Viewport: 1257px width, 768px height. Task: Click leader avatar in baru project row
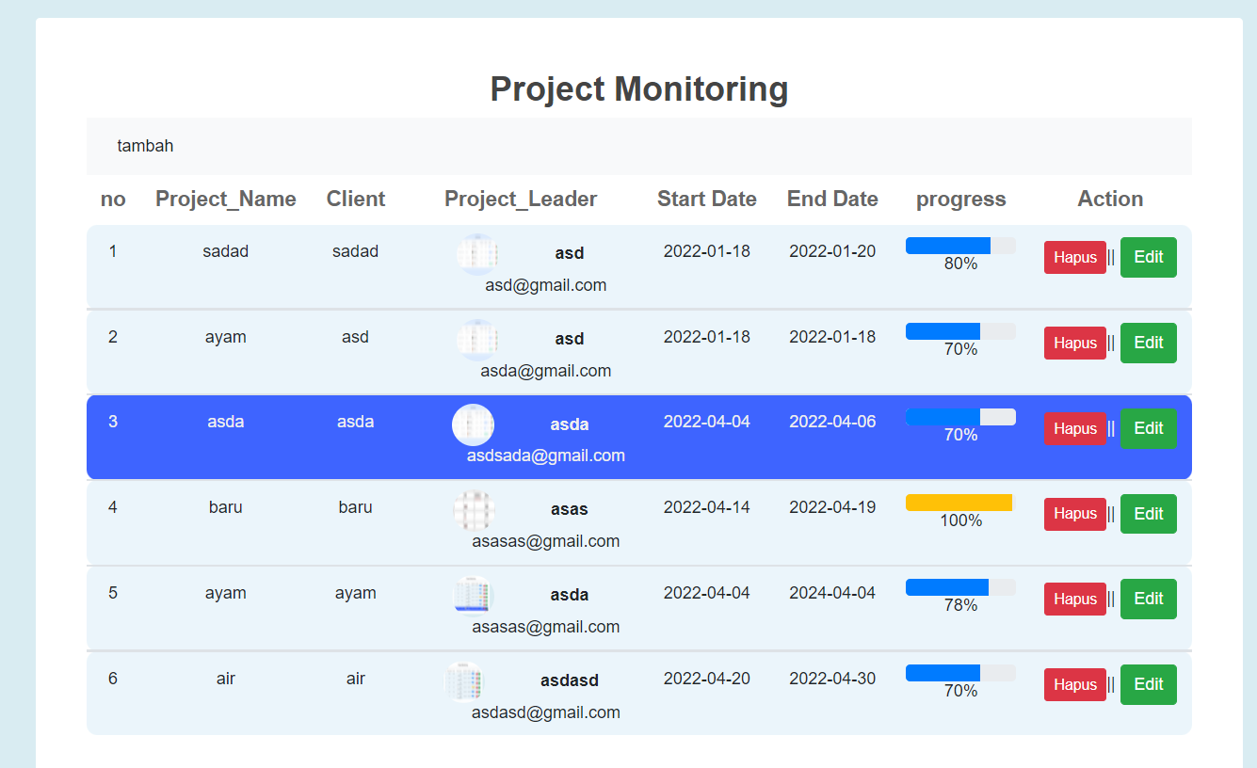tap(474, 510)
